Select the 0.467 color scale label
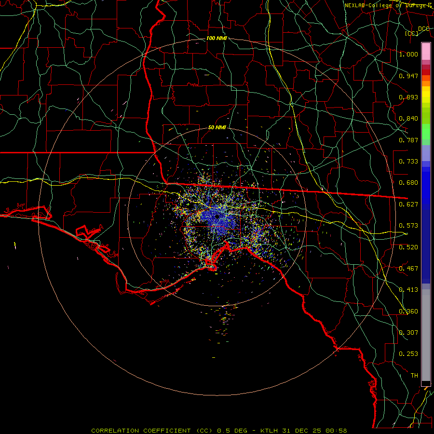Viewport: 434px width, 434px height. pyautogui.click(x=408, y=269)
